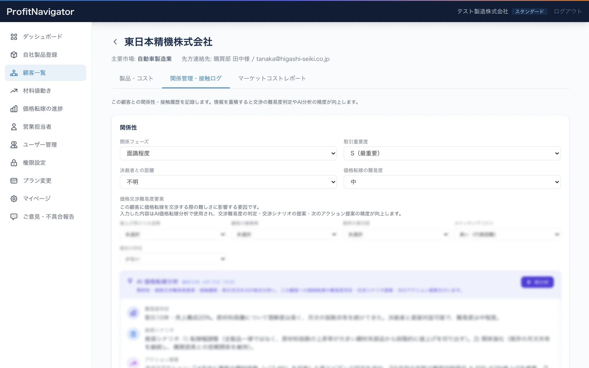Click the trend arrow icon for 材料値動き
The width and height of the screenshot is (589, 368).
pyautogui.click(x=14, y=91)
